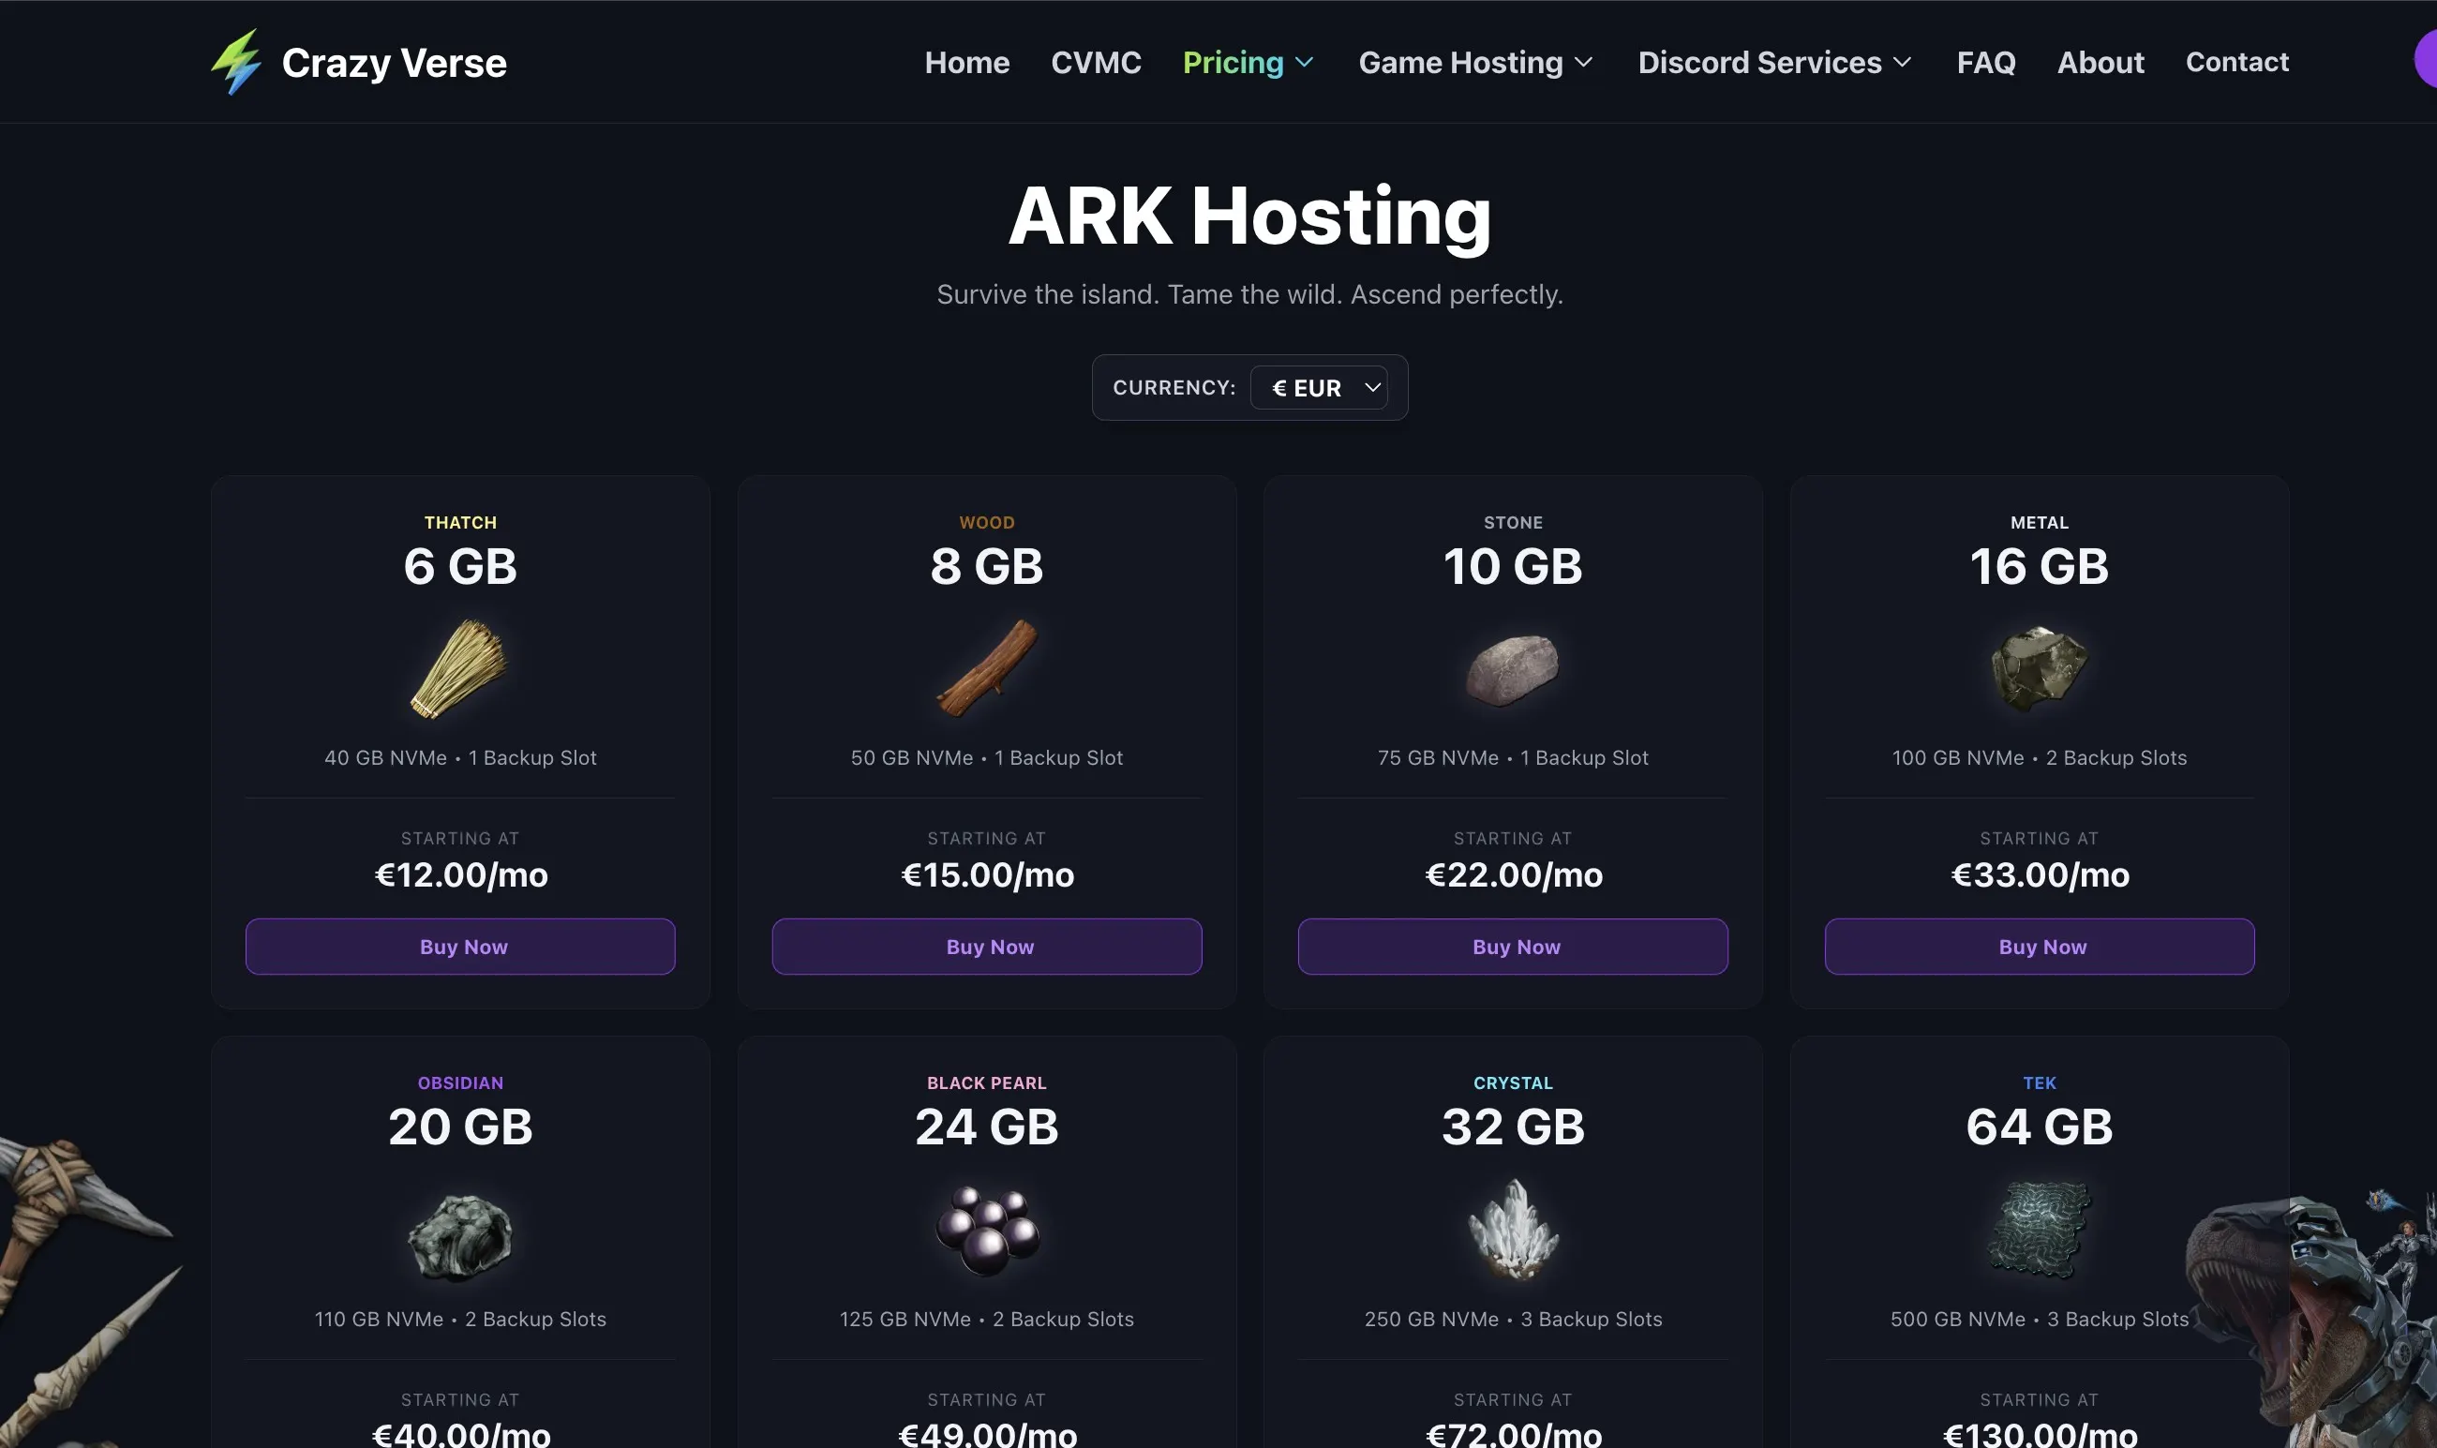
Task: Click the €22.00/mo price
Action: (x=1513, y=874)
